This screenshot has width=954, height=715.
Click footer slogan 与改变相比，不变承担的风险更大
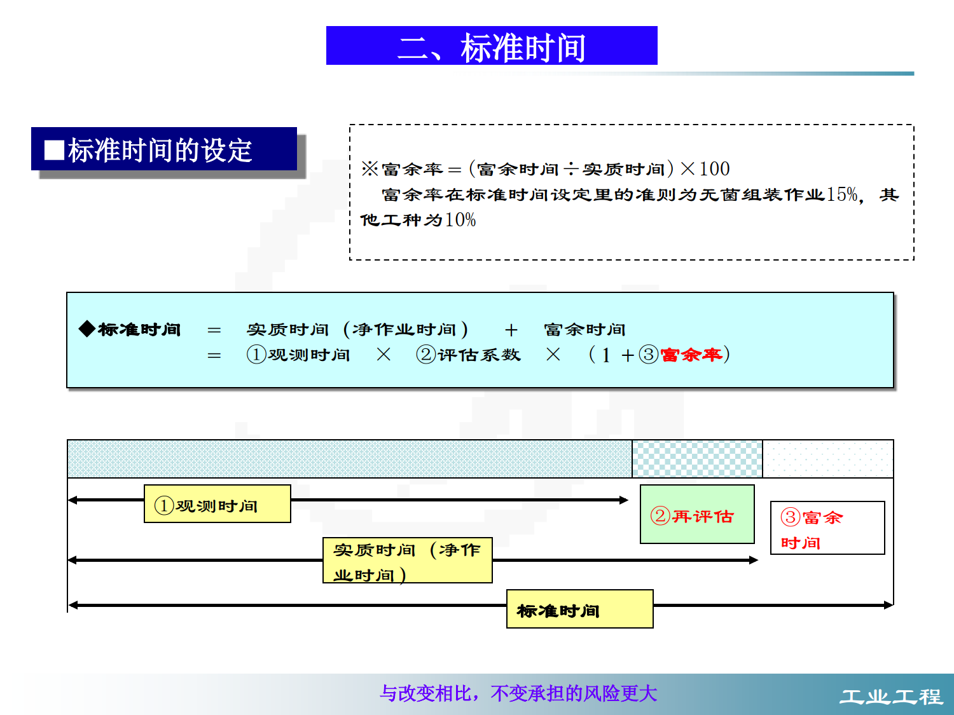[518, 693]
